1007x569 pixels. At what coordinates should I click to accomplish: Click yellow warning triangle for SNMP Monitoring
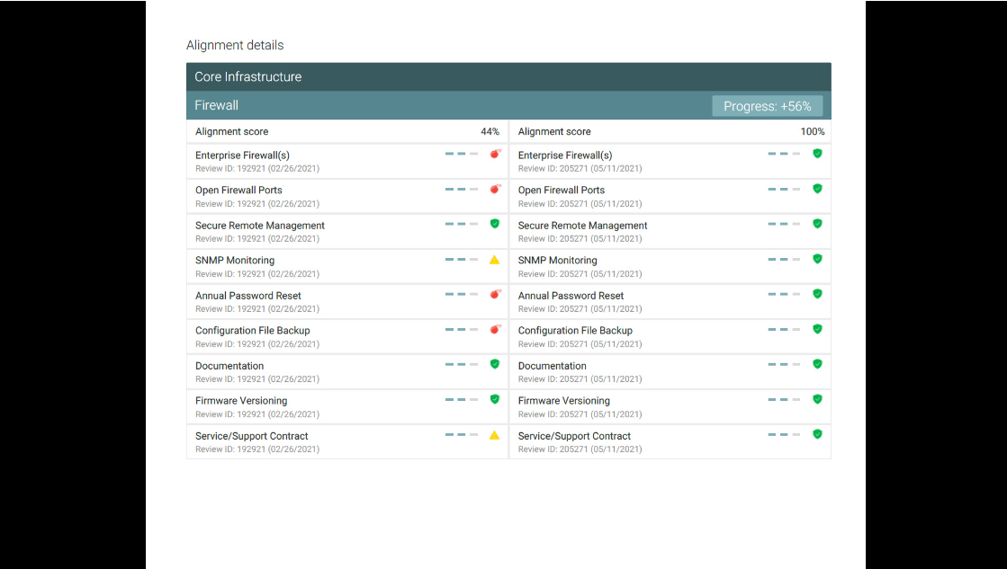pos(494,260)
